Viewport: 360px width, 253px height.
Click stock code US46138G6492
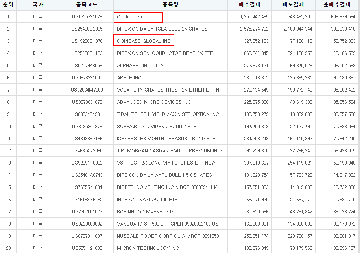point(87,199)
